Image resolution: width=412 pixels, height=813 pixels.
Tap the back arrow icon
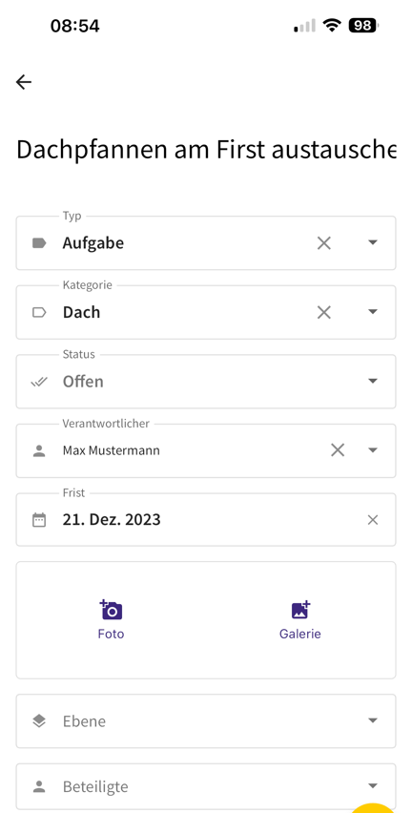pos(24,82)
